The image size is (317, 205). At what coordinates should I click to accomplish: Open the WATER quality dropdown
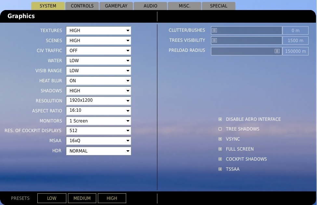(x=99, y=61)
